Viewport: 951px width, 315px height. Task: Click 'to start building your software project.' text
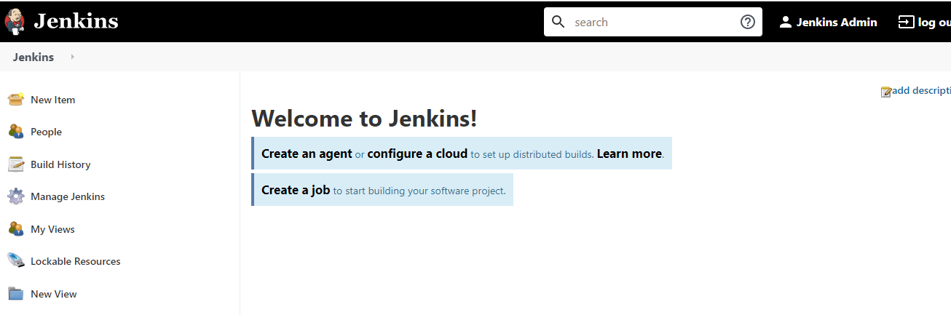point(419,191)
